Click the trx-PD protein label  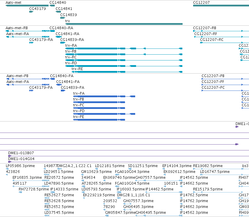click(x=79, y=111)
